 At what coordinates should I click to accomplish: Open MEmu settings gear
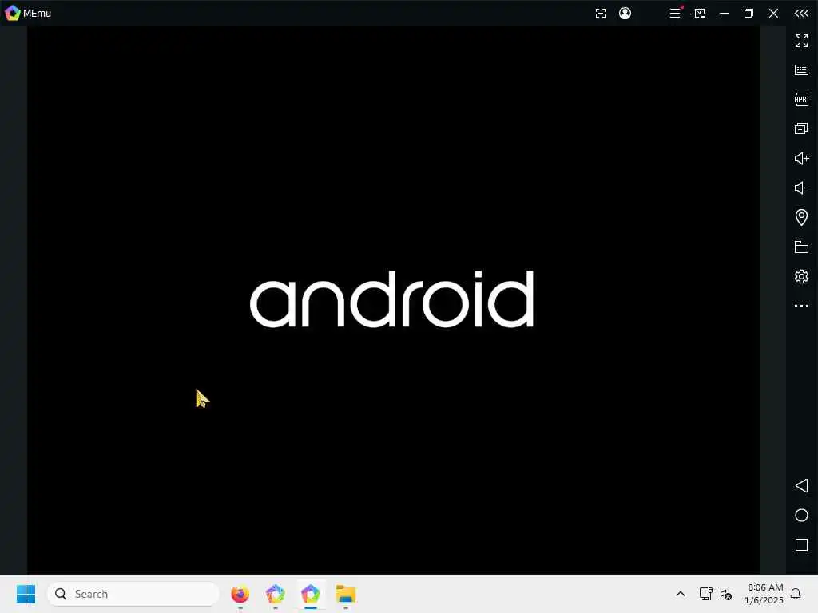801,276
